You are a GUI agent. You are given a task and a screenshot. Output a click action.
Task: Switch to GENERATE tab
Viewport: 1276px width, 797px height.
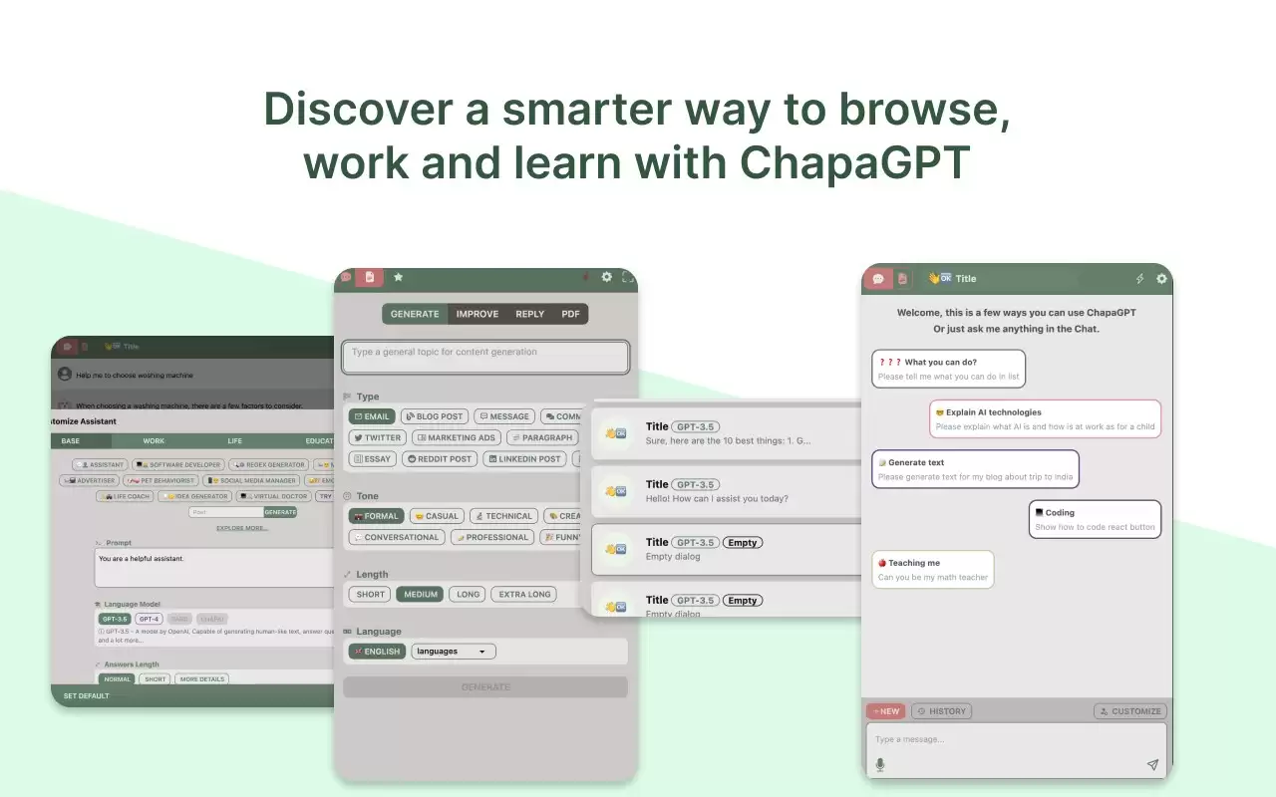point(415,314)
